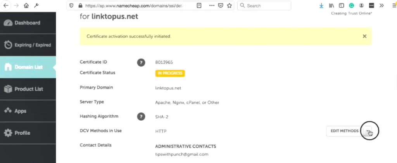The image size is (397, 163).
Task: Click the browser forward arrow
Action: pos(16,5)
